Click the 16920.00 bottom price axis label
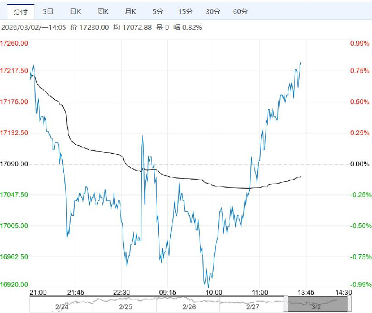 [14, 284]
